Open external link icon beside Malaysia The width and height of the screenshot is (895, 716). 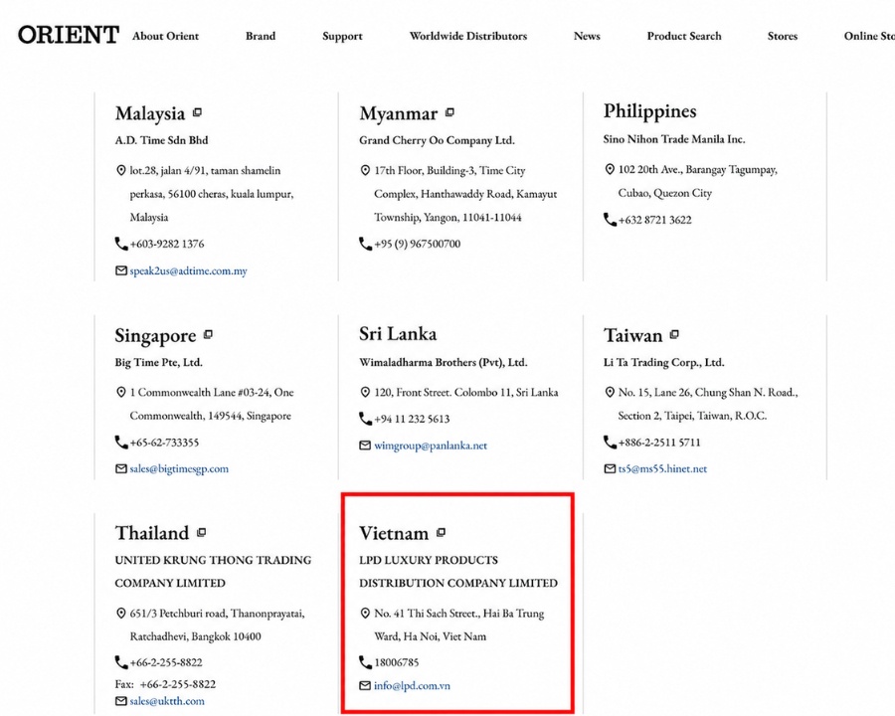pyautogui.click(x=197, y=112)
